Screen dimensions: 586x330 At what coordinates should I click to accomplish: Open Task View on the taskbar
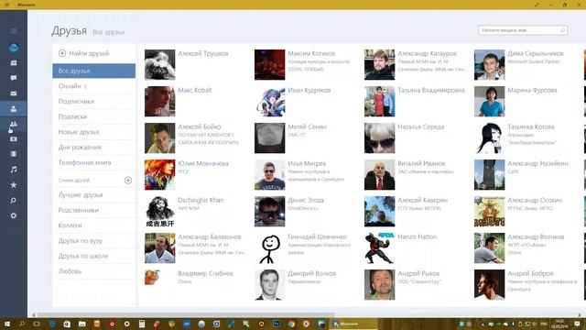pyautogui.click(x=37, y=324)
